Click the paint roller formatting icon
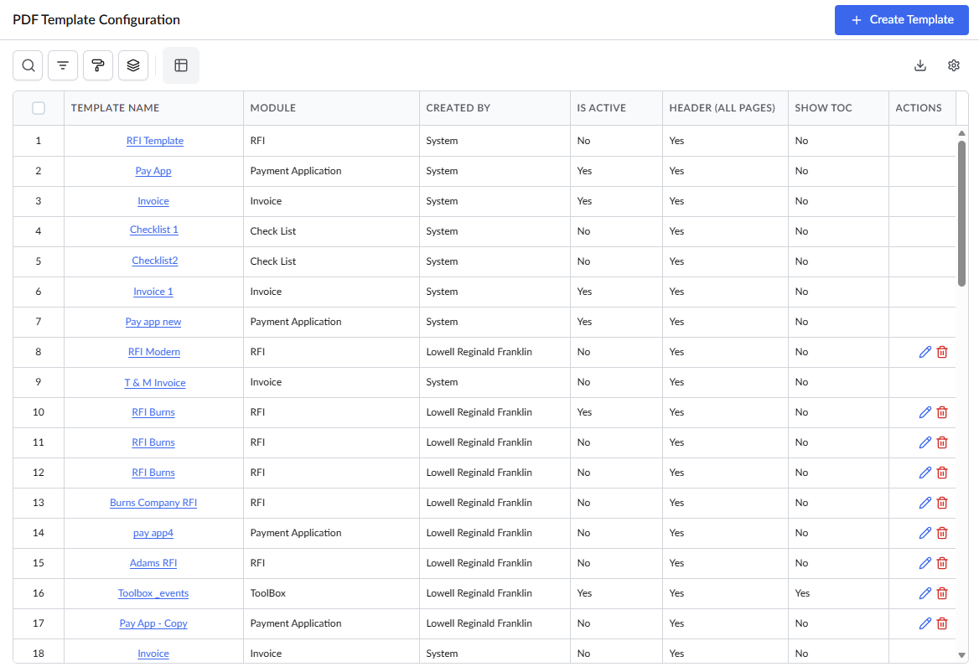 coord(98,65)
